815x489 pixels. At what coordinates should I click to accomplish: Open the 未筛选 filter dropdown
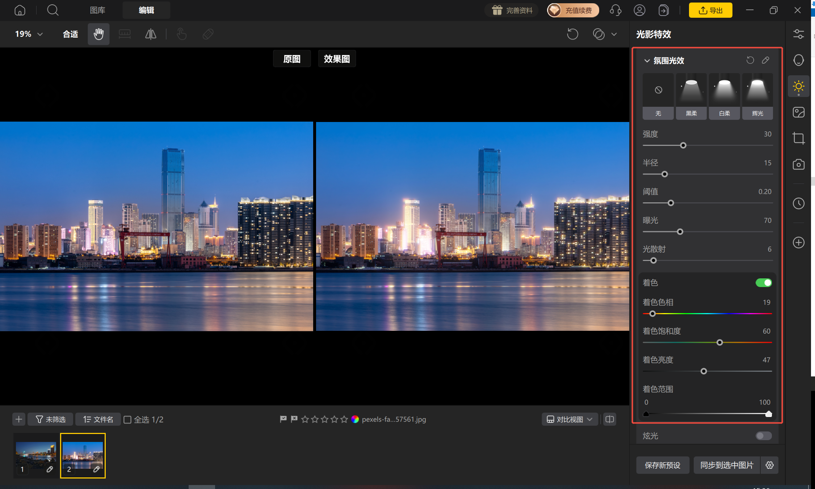[x=50, y=419]
